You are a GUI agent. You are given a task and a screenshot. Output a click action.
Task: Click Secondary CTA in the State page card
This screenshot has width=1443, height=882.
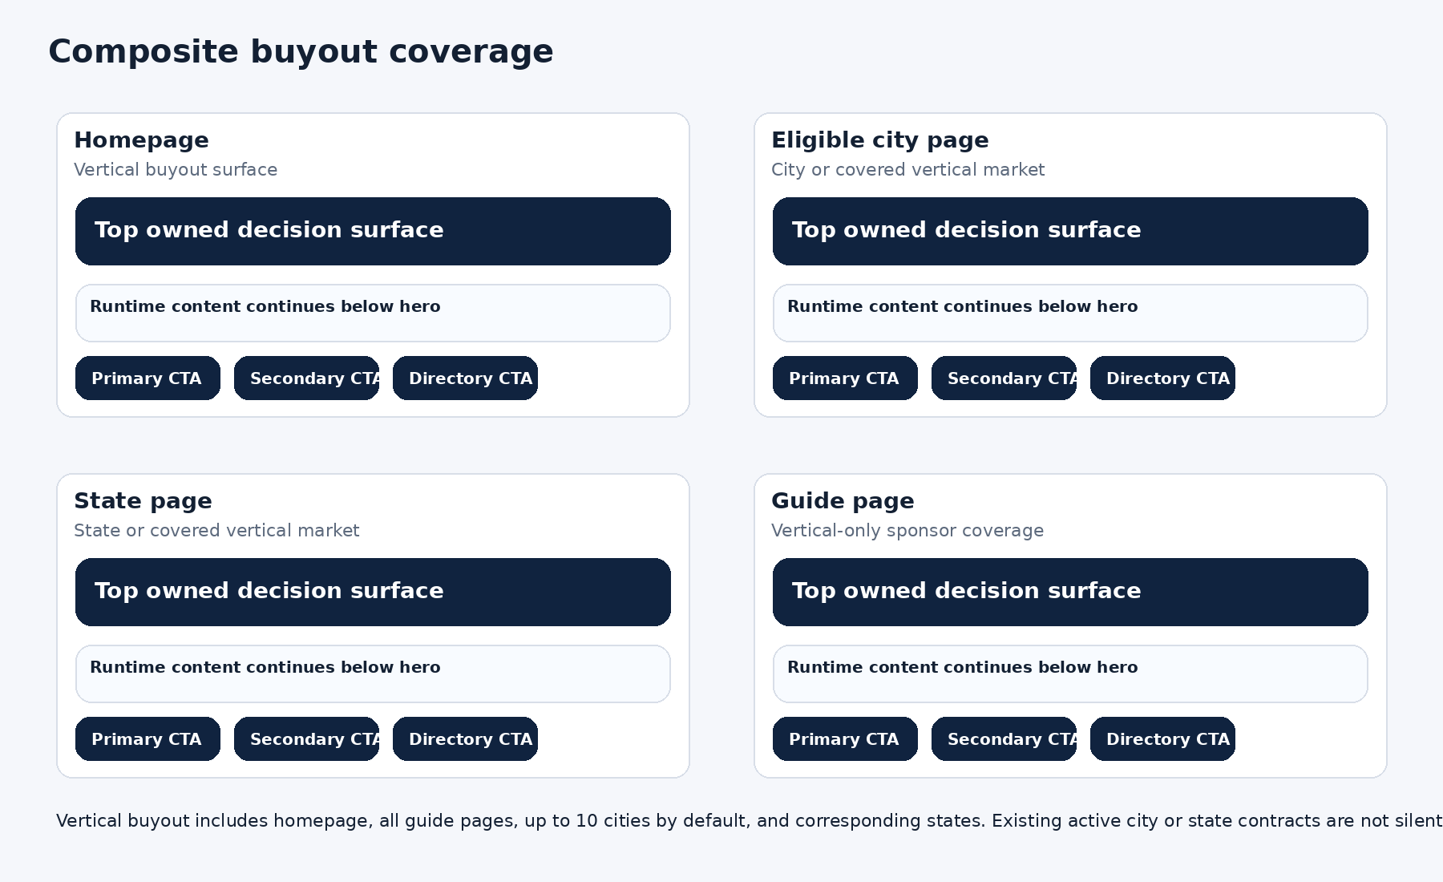click(x=306, y=738)
